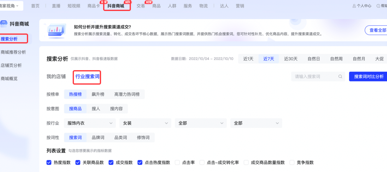The width and height of the screenshot is (387, 172).
Task: Click the 搜索词对比分析 button
Action: 369,77
